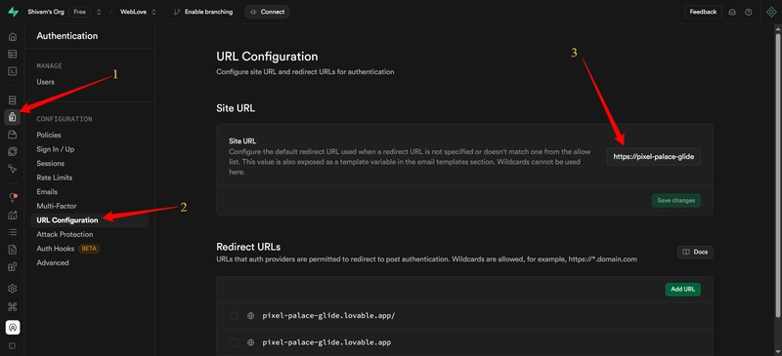The height and width of the screenshot is (356, 782).
Task: Click the Supabase logo icon
Action: [x=13, y=12]
